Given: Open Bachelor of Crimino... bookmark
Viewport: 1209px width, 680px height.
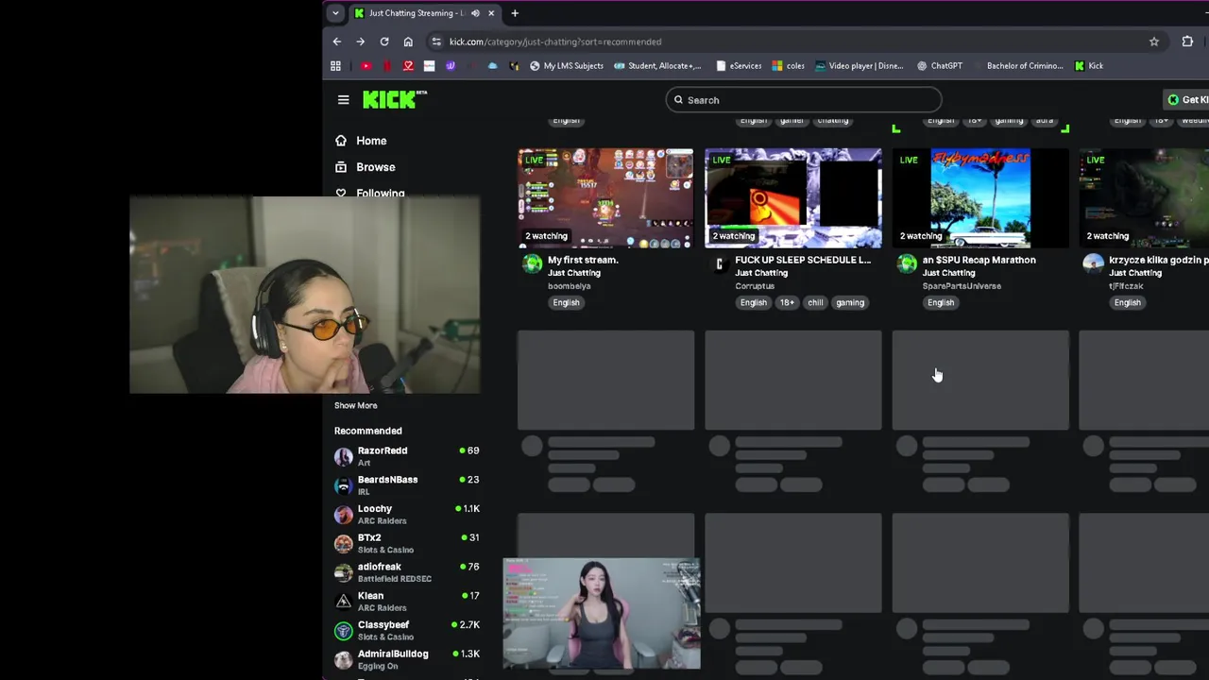Looking at the screenshot, I should 1025,66.
